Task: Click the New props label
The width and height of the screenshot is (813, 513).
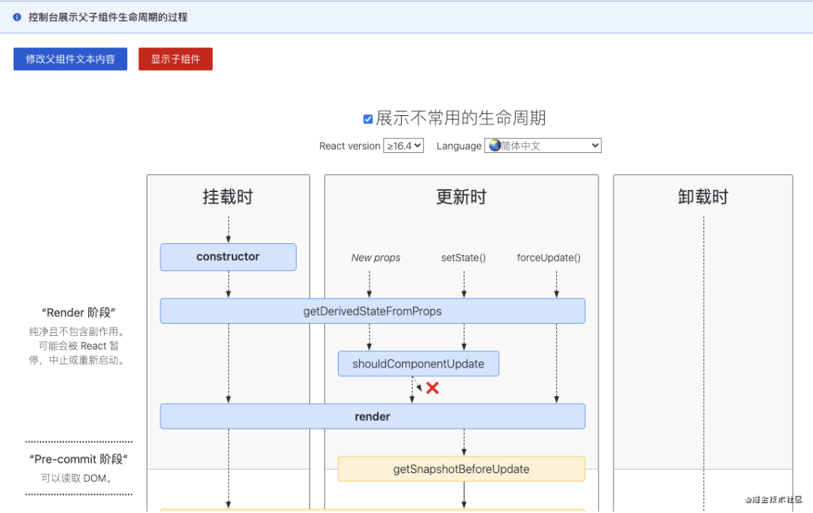Action: pos(376,257)
